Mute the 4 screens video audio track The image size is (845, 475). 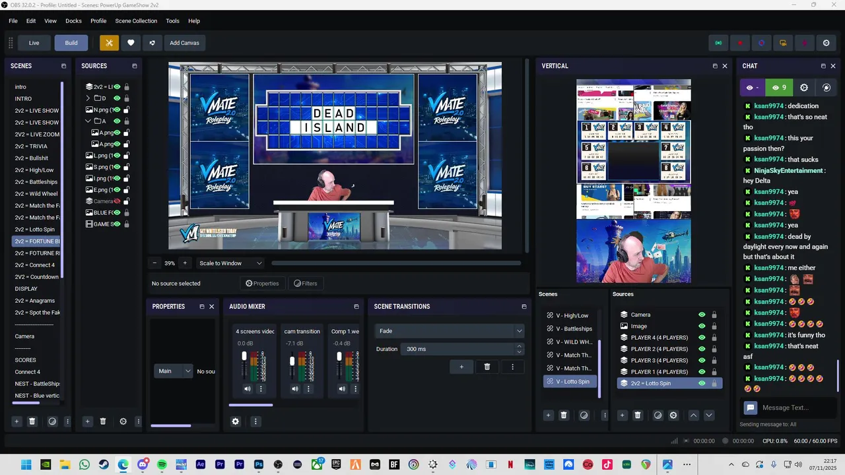tap(247, 389)
